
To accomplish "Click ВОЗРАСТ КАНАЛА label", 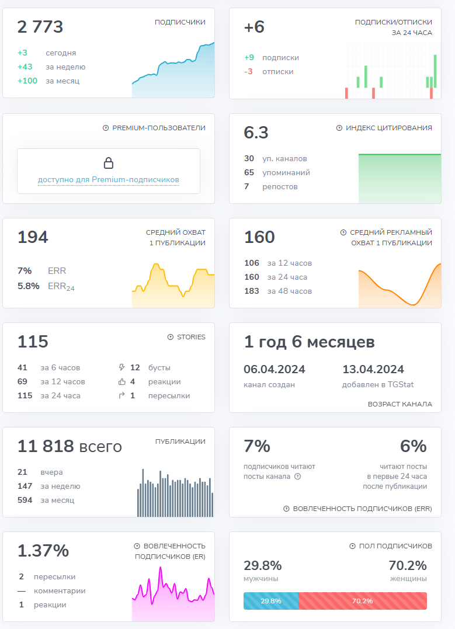I will pos(400,404).
